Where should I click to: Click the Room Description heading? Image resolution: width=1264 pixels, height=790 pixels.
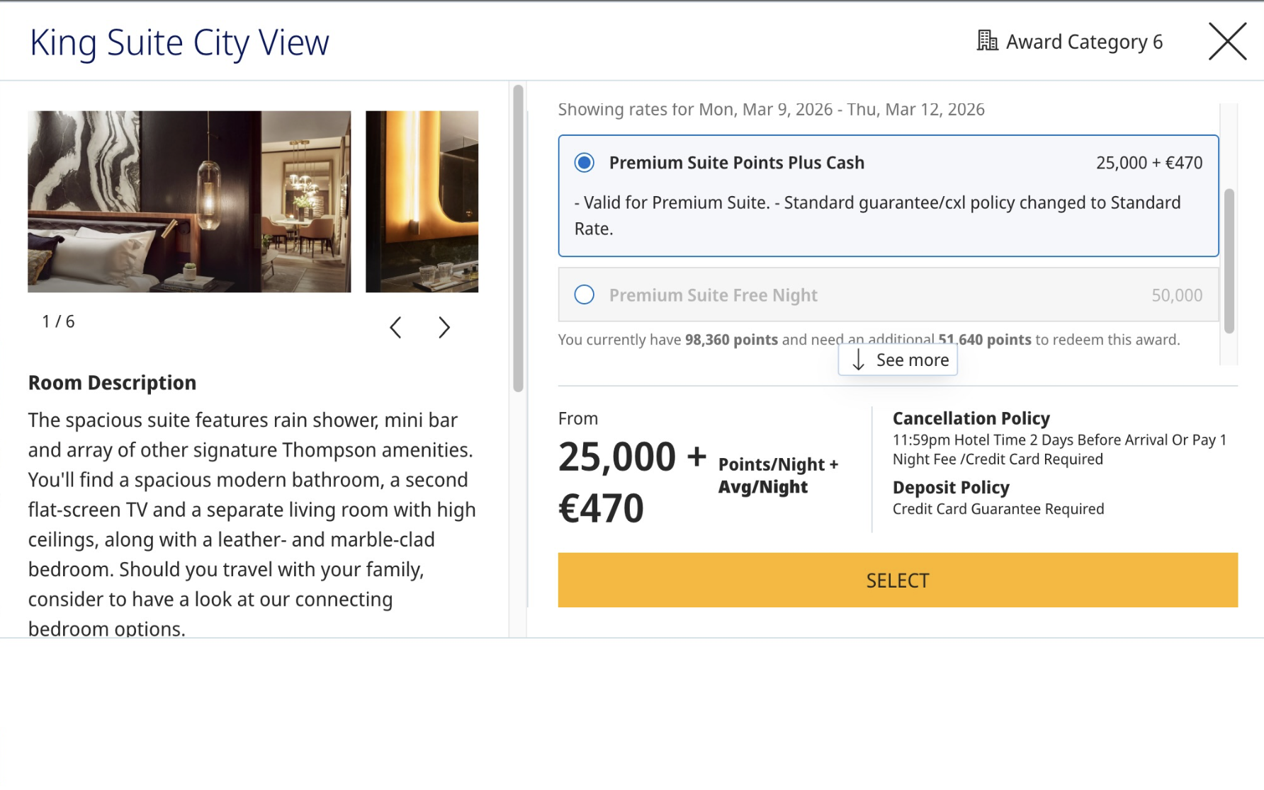(x=112, y=383)
